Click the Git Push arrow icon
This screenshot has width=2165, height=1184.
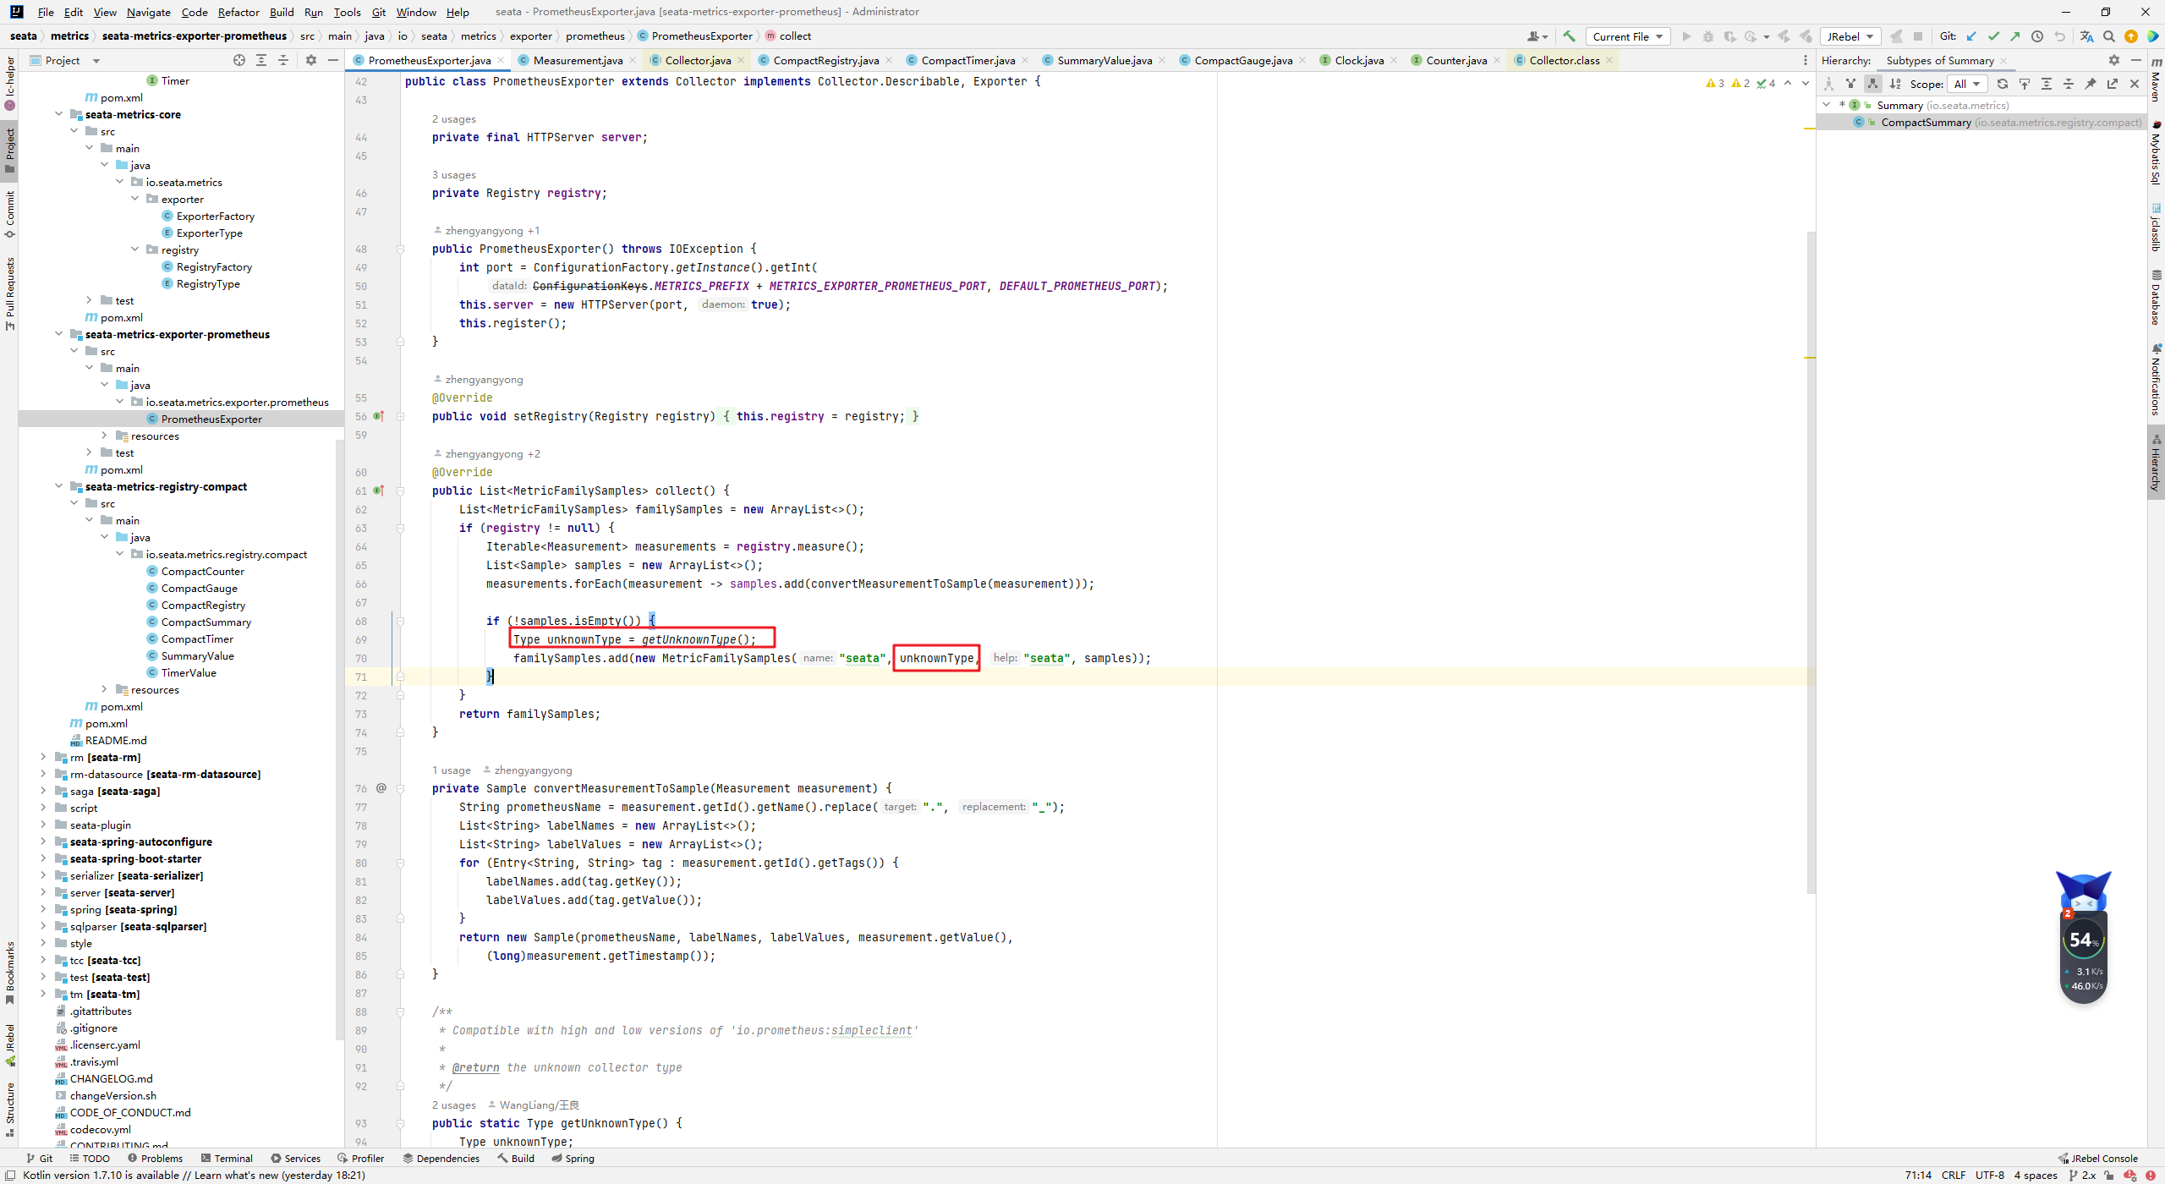pos(2015,36)
